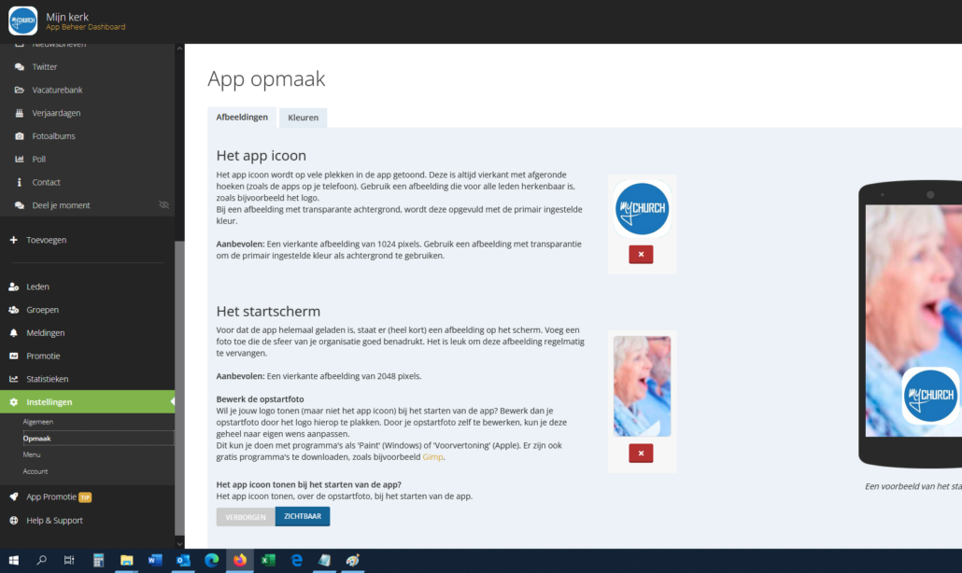Remove the app icon with red X
Viewport: 962px width, 573px height.
coord(641,255)
